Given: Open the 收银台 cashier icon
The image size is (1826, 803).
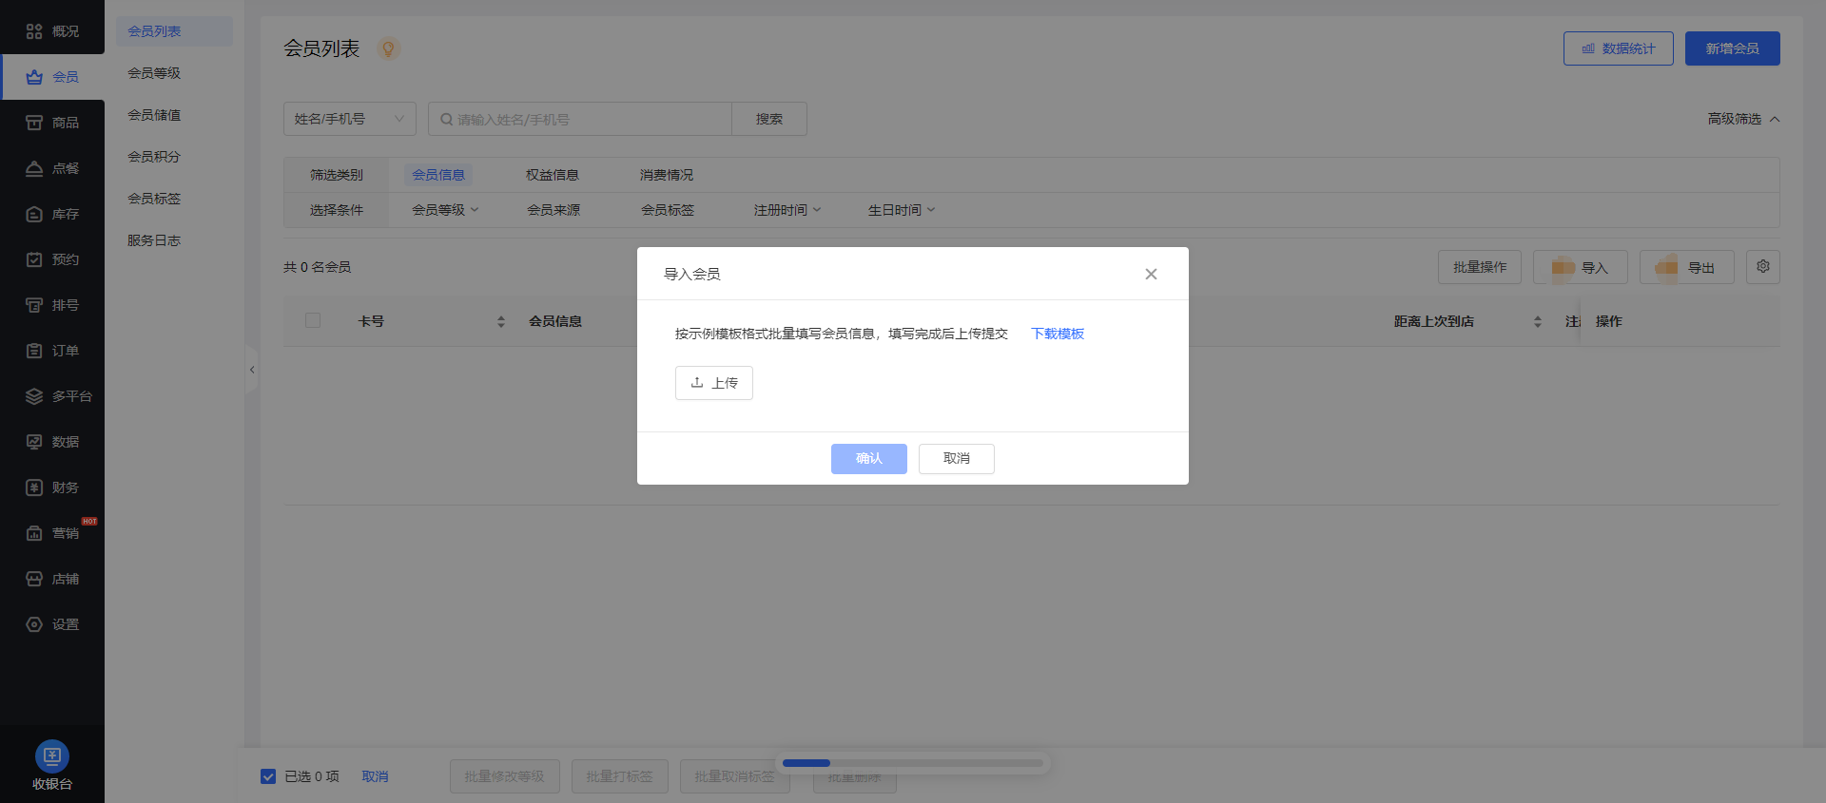Looking at the screenshot, I should click(x=51, y=756).
